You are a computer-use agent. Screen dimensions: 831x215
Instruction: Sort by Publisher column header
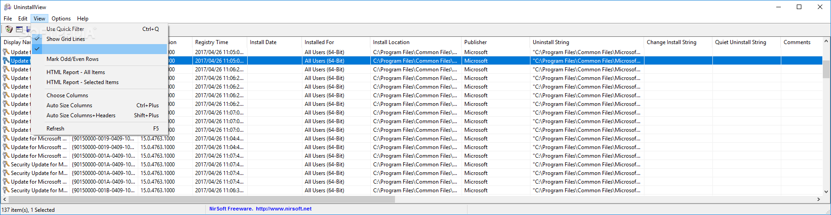(x=495, y=42)
